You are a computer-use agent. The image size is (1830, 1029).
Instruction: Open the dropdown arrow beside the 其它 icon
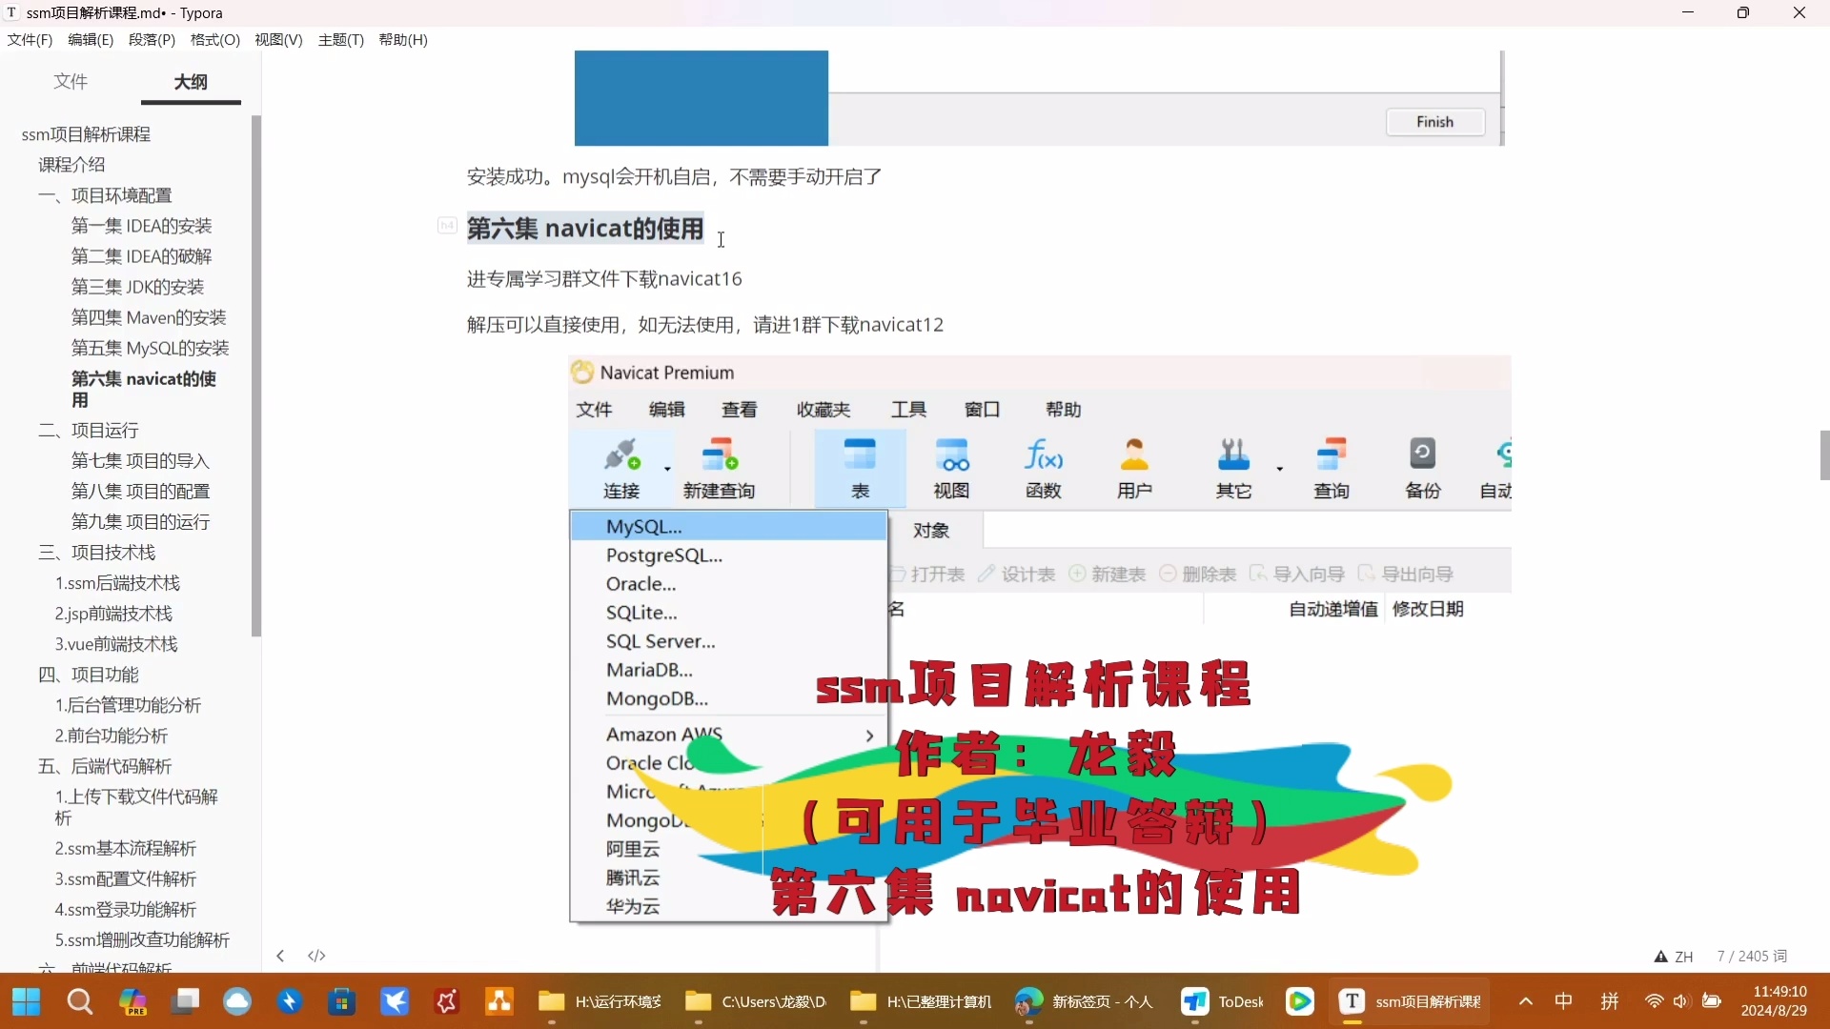(1280, 469)
